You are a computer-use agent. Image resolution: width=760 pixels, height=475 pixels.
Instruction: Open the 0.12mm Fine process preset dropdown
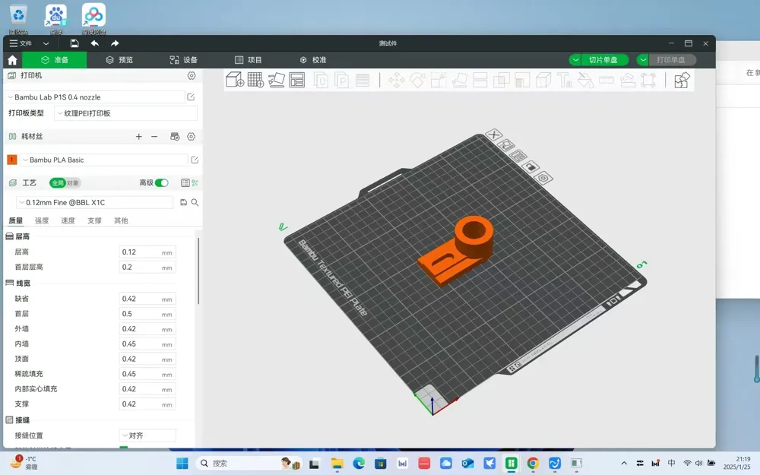coord(94,203)
